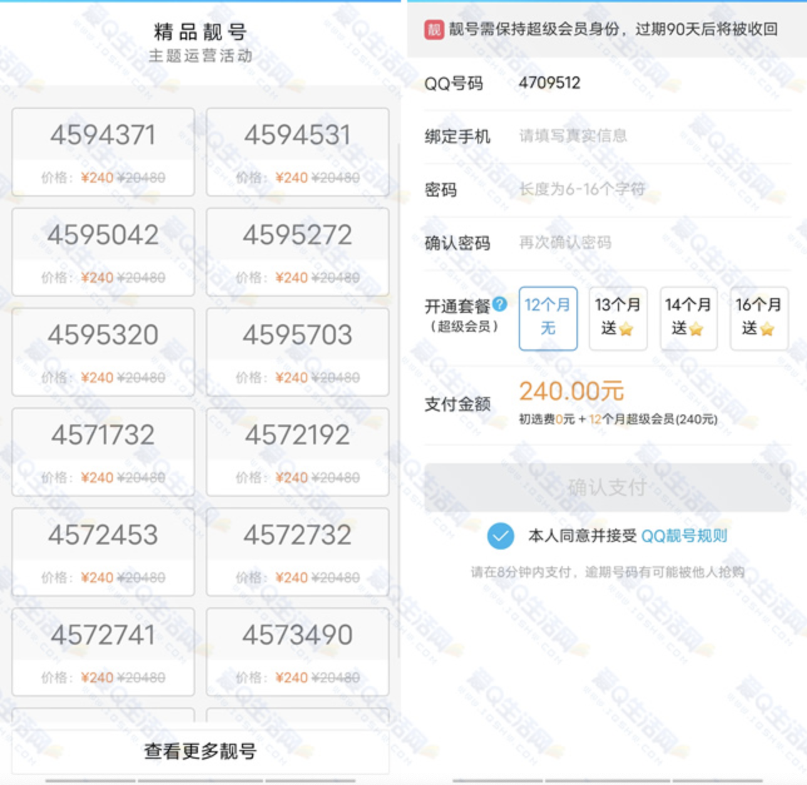
Task: Click 查看更多靓号 button
Action: [200, 751]
